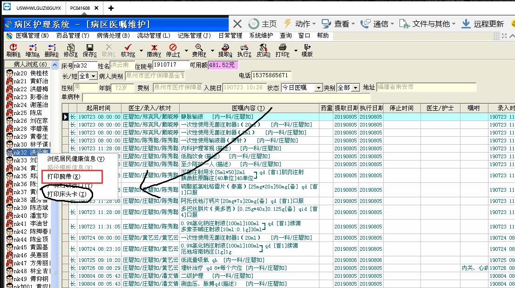This screenshot has width=515, height=288.
Task: Choose 打印腕带(X) from context menu
Action: tap(64, 176)
